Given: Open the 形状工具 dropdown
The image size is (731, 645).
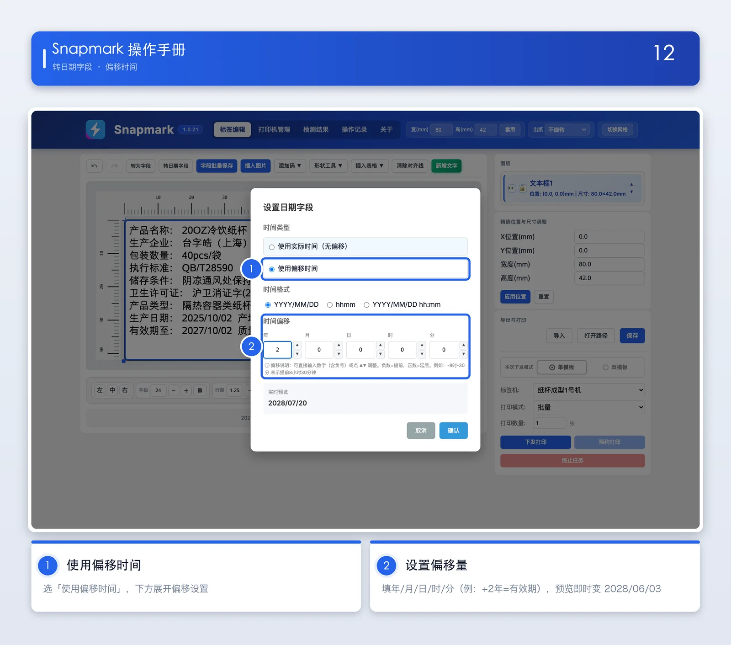Looking at the screenshot, I should [328, 166].
